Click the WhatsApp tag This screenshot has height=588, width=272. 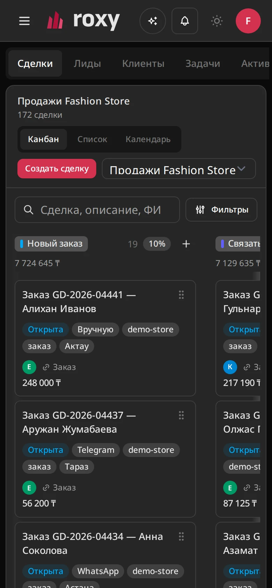pyautogui.click(x=98, y=571)
